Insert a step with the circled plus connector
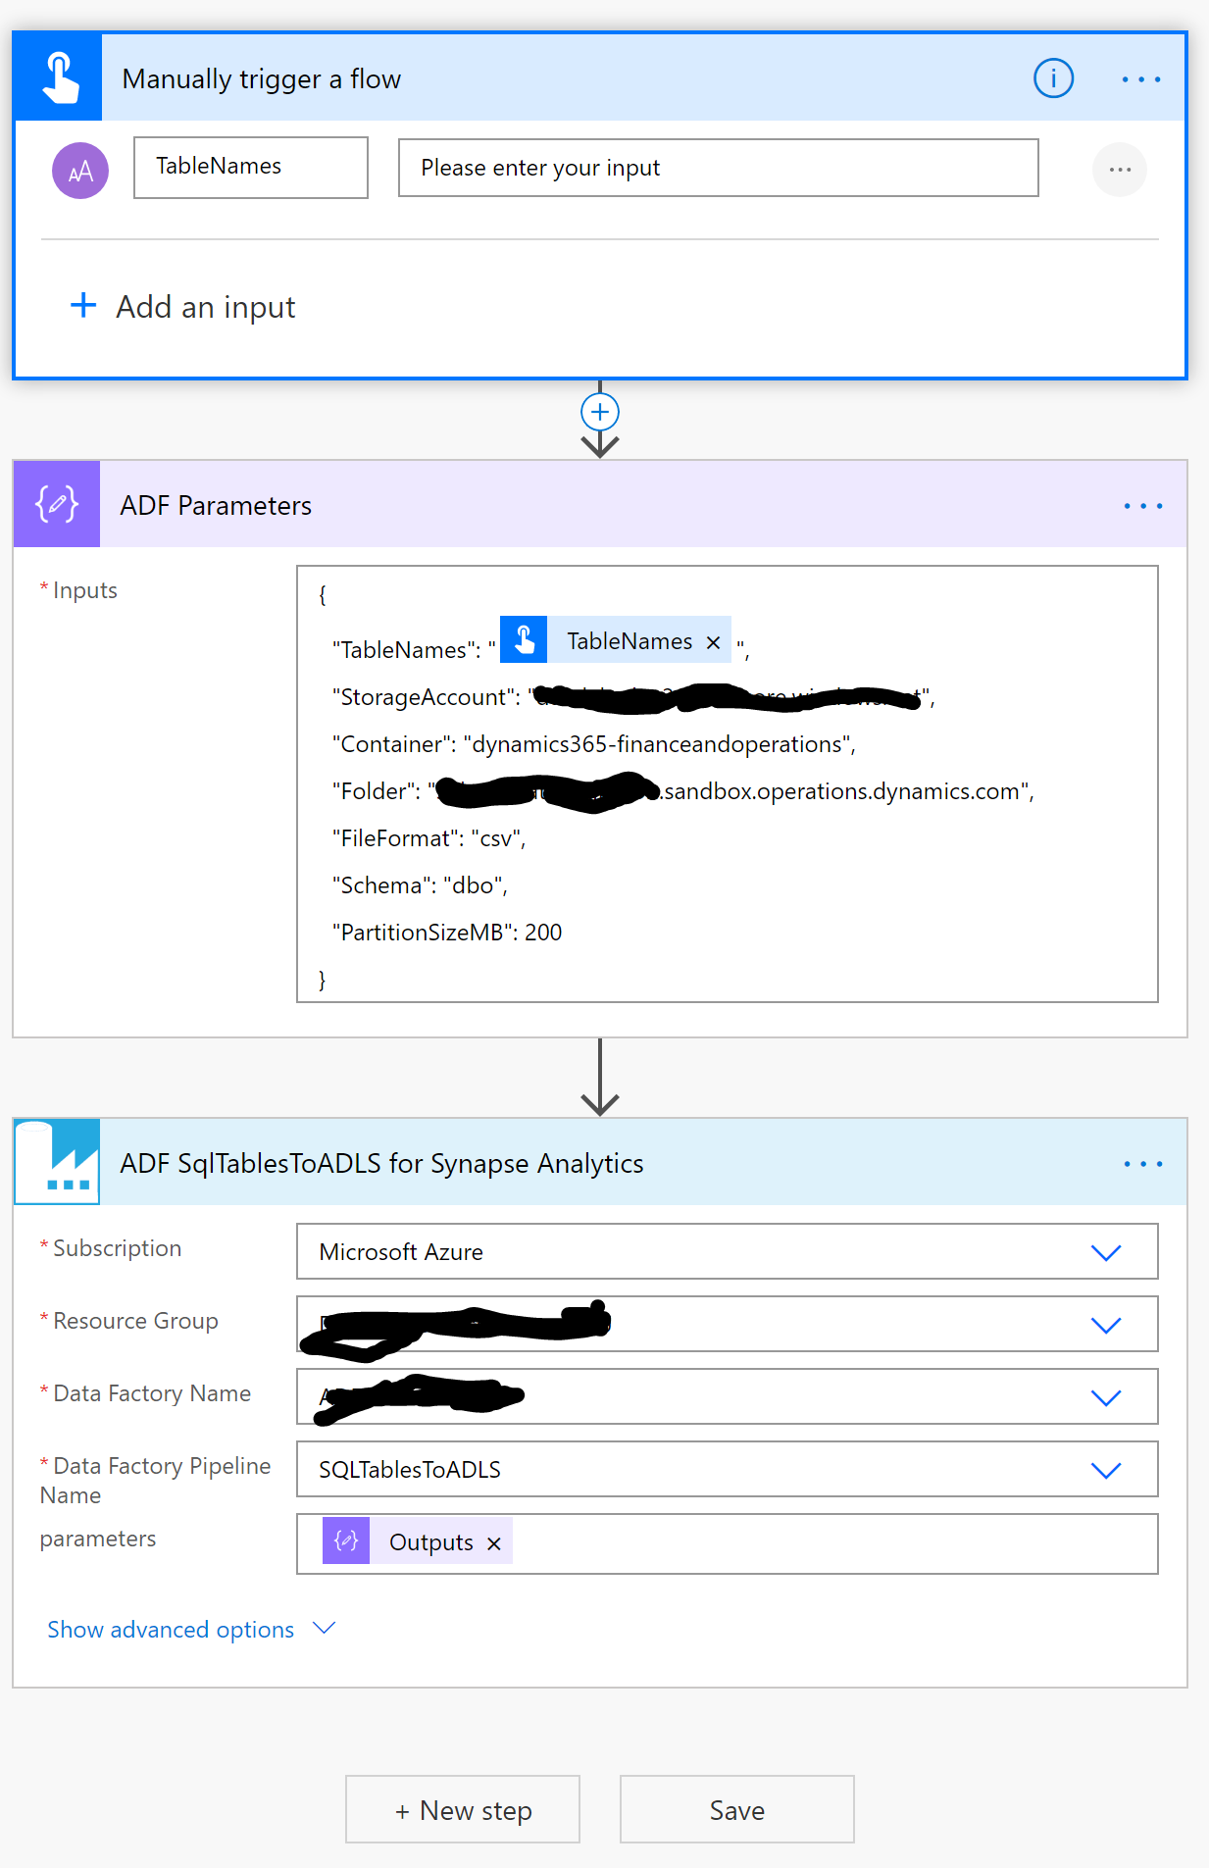Viewport: 1209px width, 1868px height. (x=600, y=412)
